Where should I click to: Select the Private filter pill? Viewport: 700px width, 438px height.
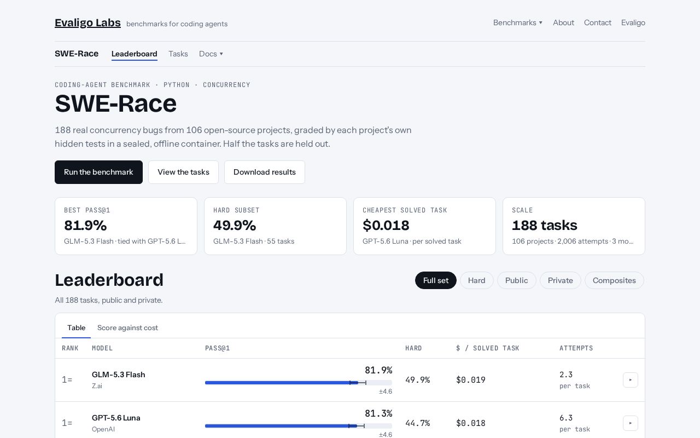[x=561, y=280]
